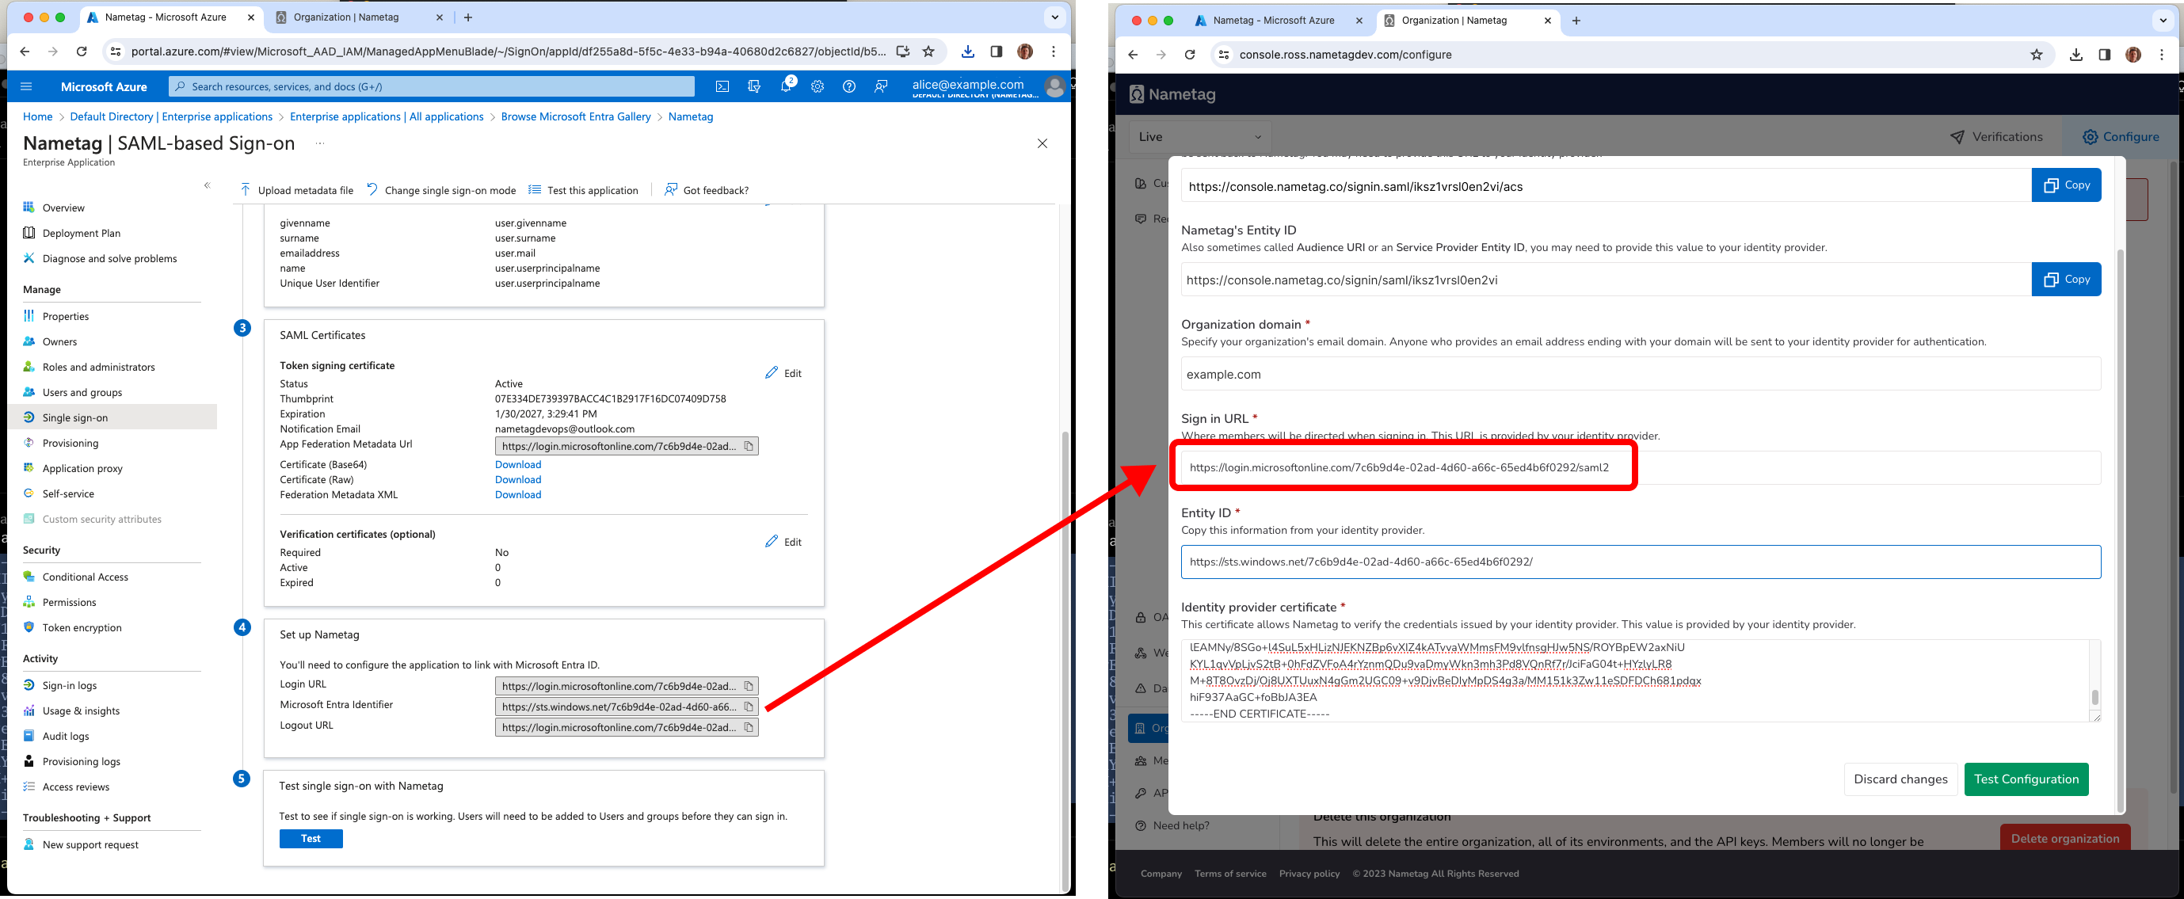
Task: Close the SAML-based Sign-on blade
Action: click(x=1042, y=143)
